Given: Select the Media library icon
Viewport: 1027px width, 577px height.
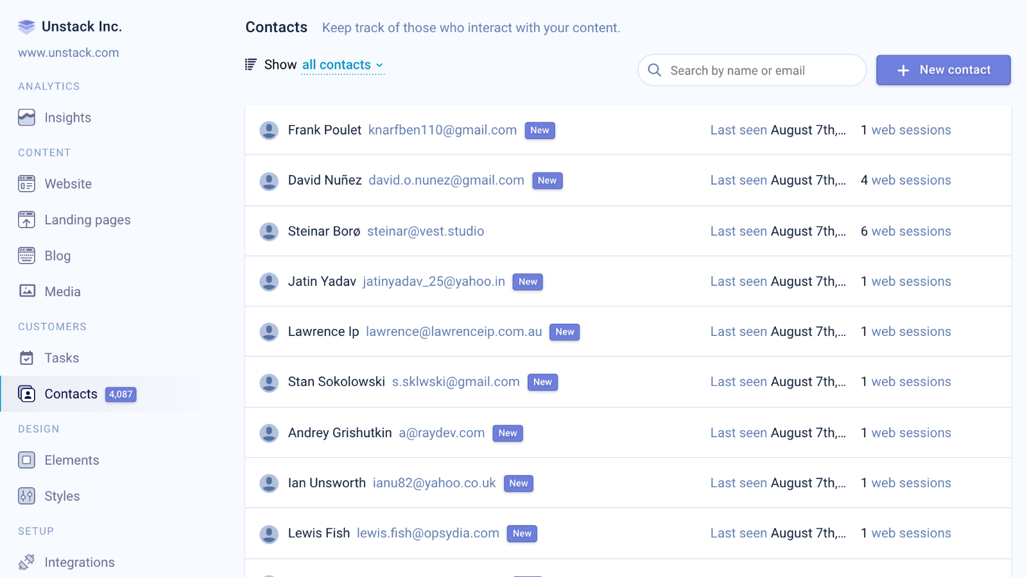Looking at the screenshot, I should (x=26, y=290).
